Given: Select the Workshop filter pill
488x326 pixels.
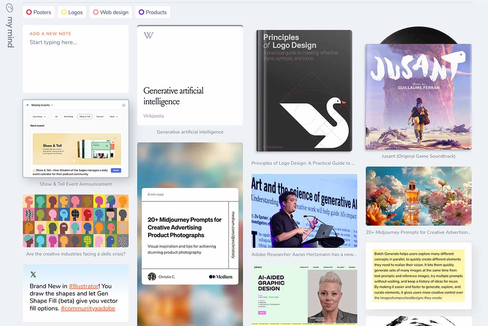Looking at the screenshot, I should point(68,117).
